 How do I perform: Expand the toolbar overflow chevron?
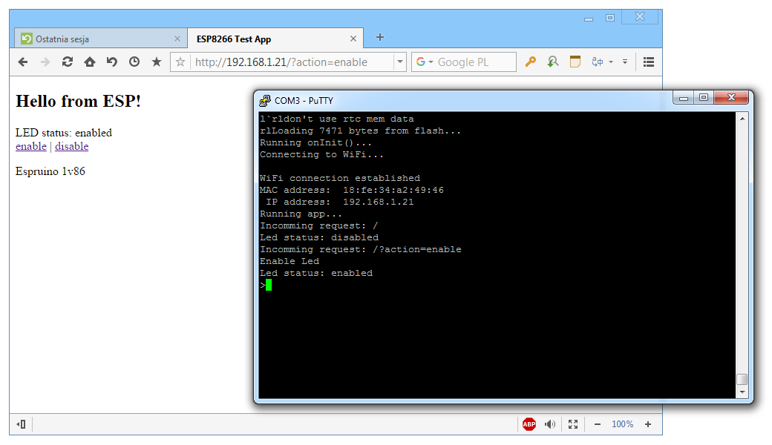[625, 62]
